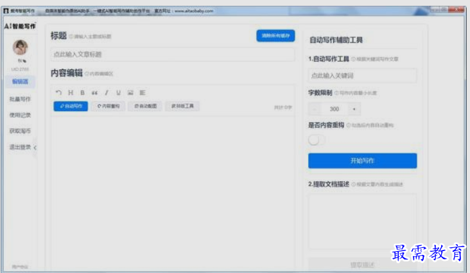Click the 自动写作 blue button in editor
The image size is (470, 273).
[71, 106]
